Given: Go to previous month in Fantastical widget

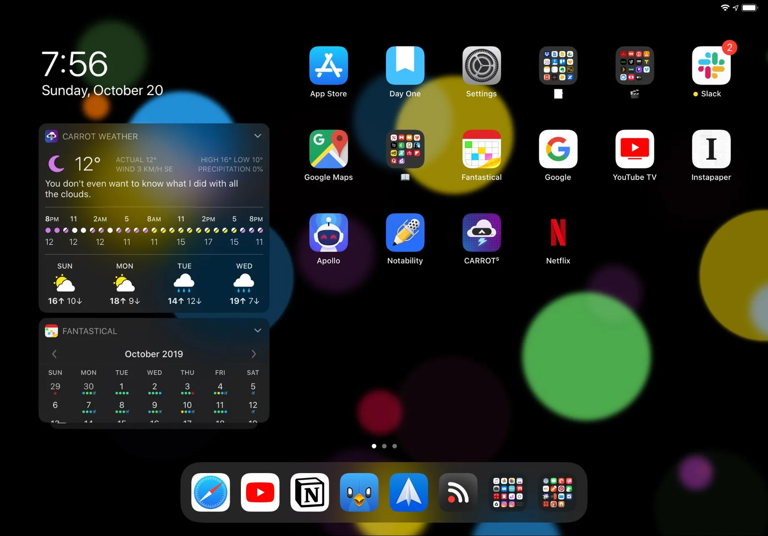Looking at the screenshot, I should coord(54,354).
